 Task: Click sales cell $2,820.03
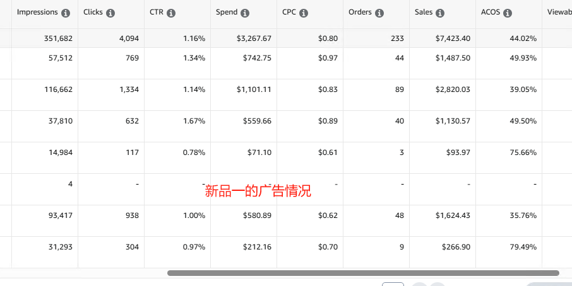click(x=453, y=89)
